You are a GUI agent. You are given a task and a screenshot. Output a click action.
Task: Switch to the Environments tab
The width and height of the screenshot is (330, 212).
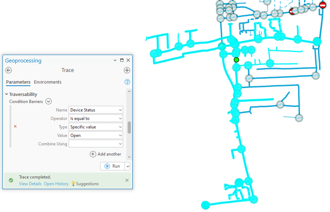[48, 82]
